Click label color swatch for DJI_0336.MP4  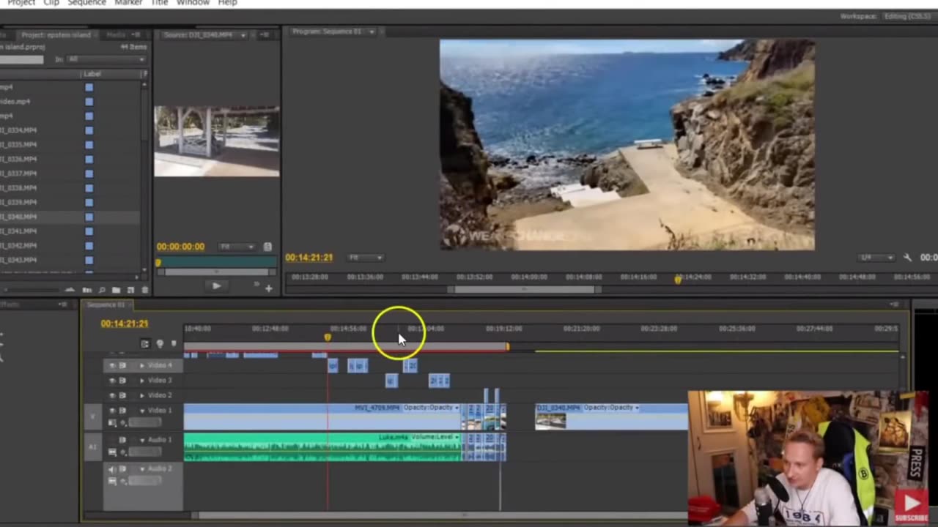pos(89,159)
